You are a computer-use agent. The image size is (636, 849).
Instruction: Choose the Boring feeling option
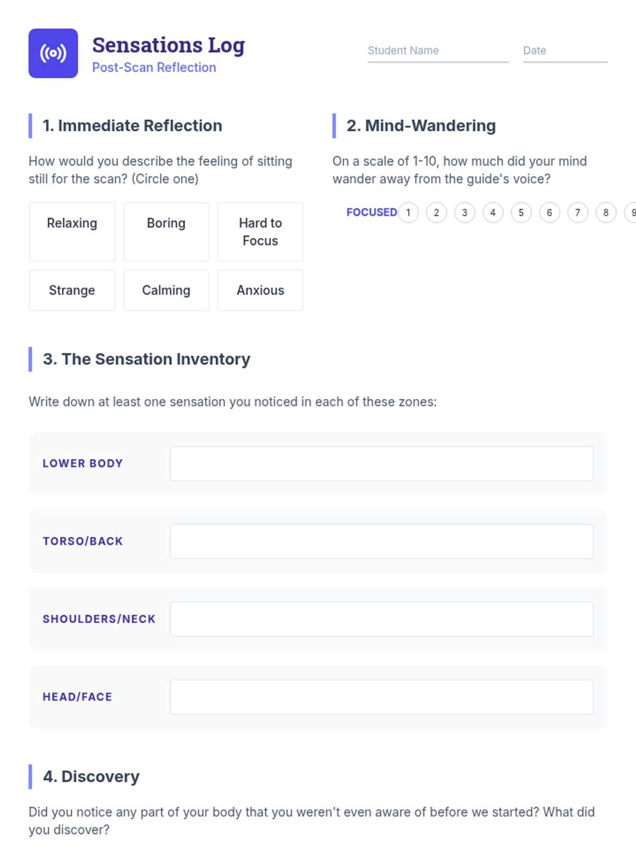(166, 232)
